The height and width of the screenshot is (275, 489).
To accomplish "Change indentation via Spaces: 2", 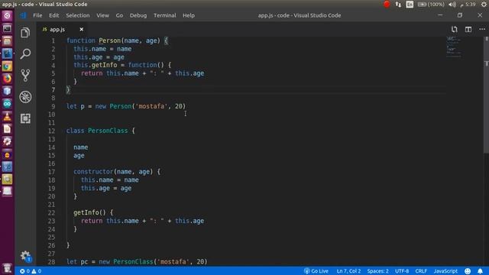I will point(377,271).
